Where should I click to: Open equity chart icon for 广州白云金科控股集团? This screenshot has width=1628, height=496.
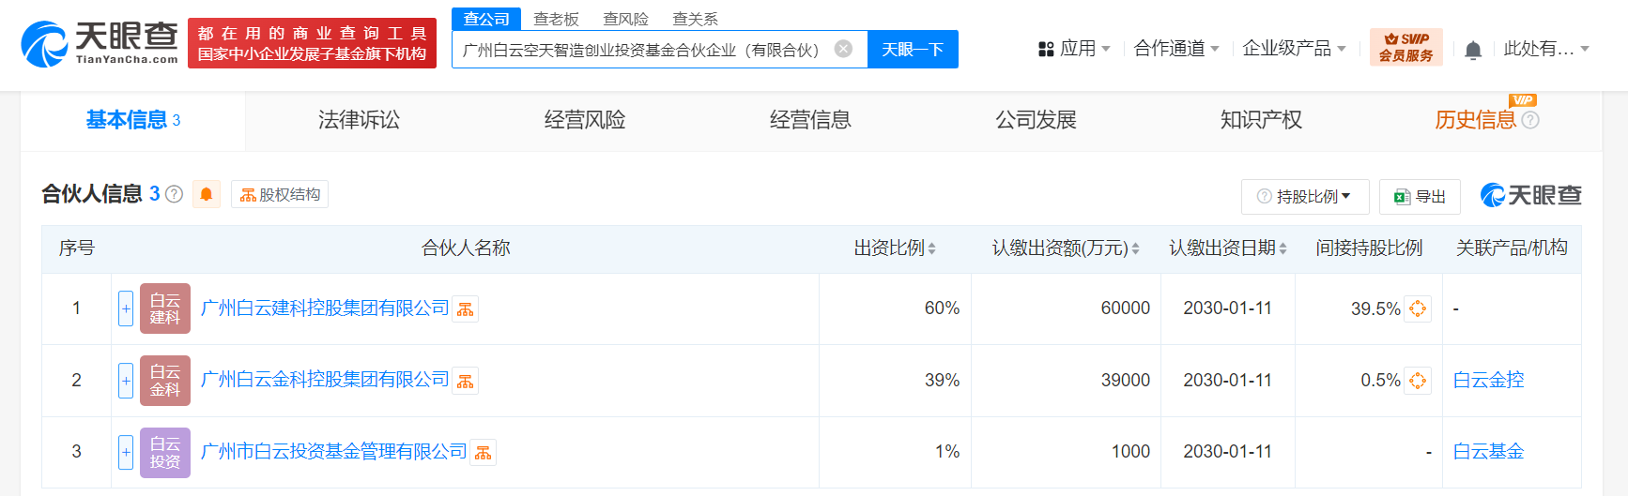466,381
